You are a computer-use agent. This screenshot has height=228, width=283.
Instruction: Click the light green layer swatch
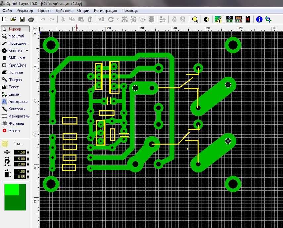click(12, 190)
